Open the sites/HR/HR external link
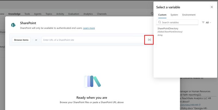The width and height of the screenshot is (218, 110). coord(190,105)
